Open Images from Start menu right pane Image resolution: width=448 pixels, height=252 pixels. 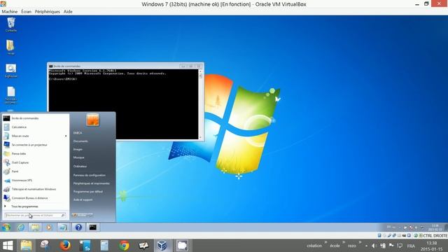pyautogui.click(x=78, y=149)
